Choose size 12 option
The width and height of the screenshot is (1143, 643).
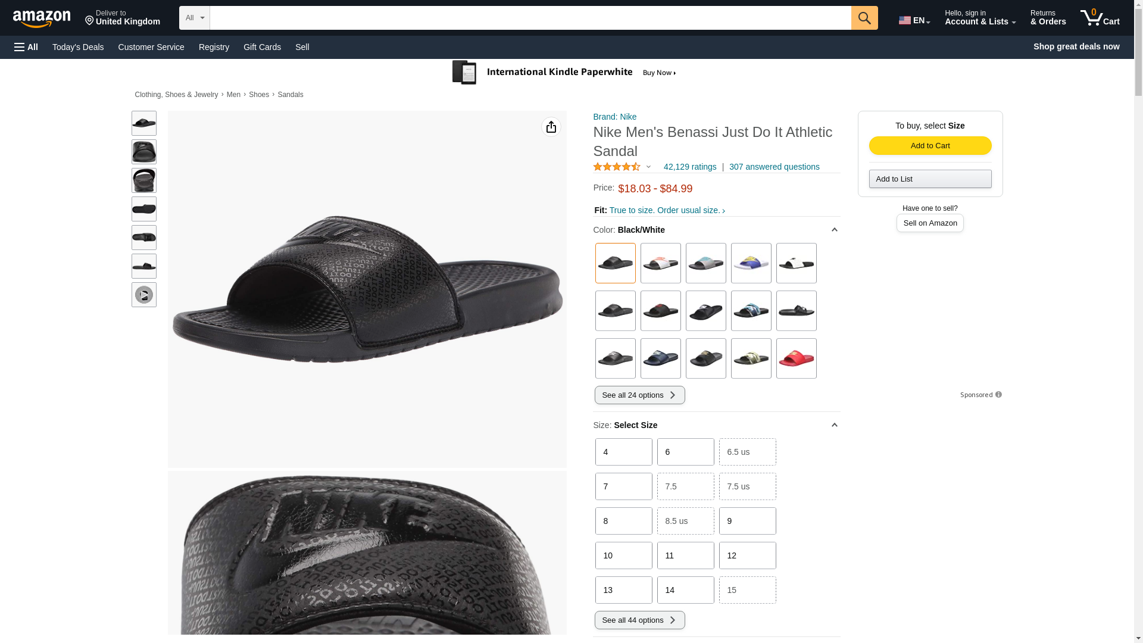[747, 555]
